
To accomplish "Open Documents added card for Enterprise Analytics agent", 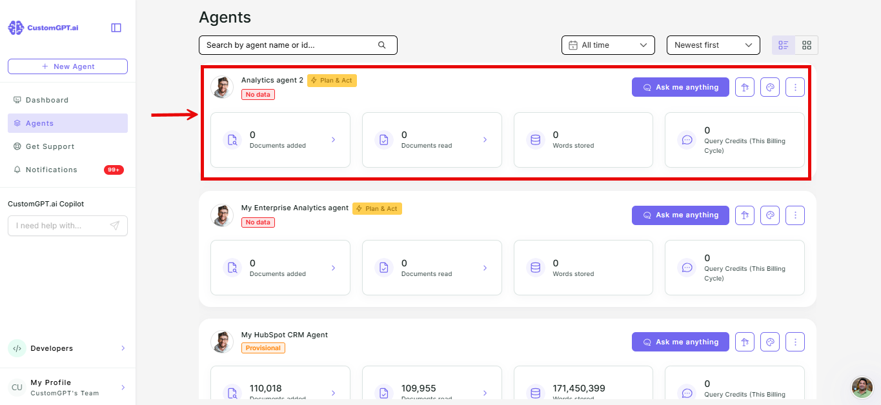I will pyautogui.click(x=280, y=268).
